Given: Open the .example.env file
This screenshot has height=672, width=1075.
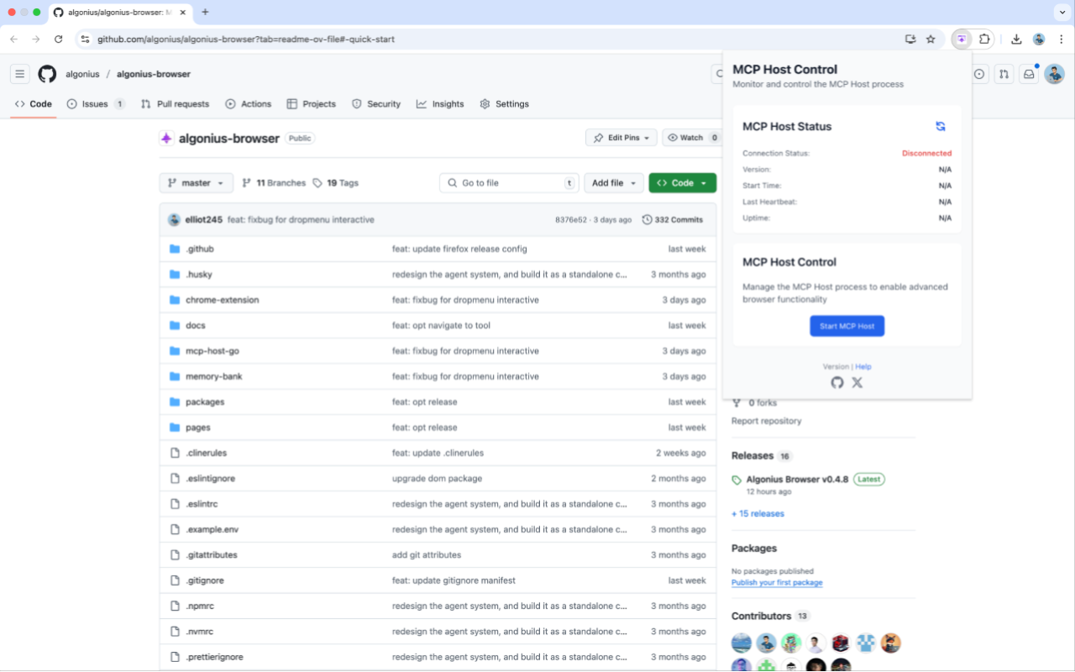Looking at the screenshot, I should 212,530.
